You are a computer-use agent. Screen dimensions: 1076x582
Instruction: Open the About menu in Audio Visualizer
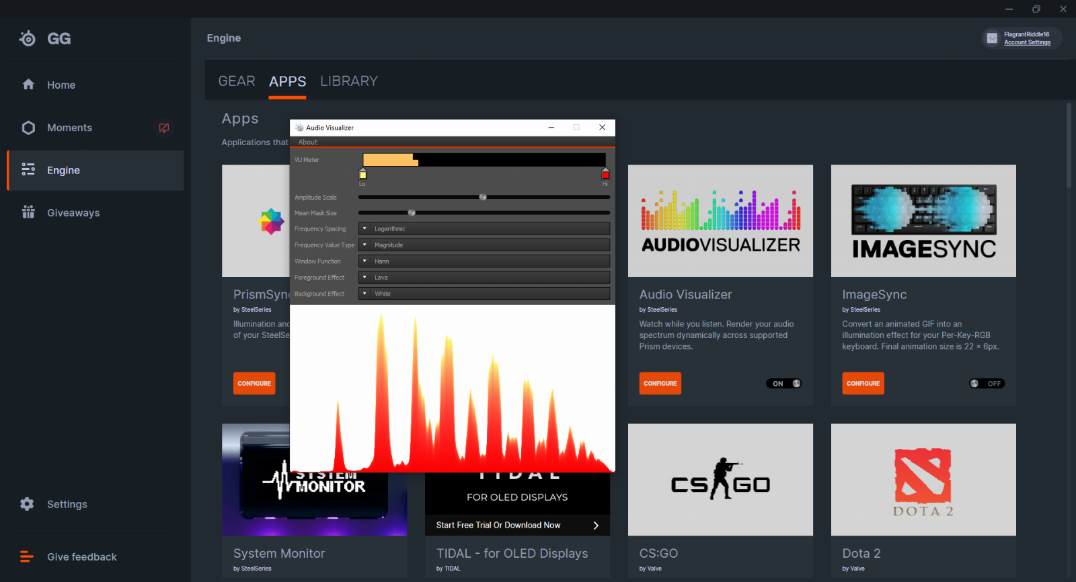pos(308,142)
